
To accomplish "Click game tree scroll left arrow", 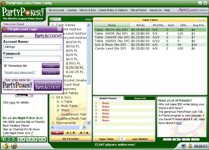I will click(x=53, y=127).
